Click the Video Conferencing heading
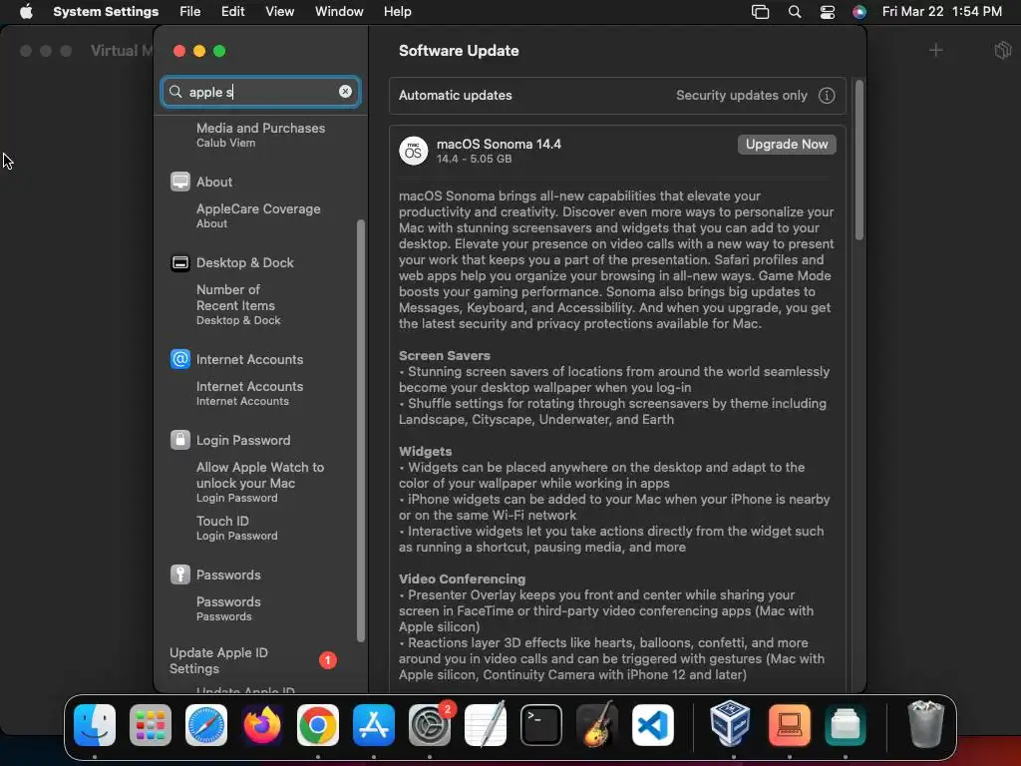 point(462,579)
